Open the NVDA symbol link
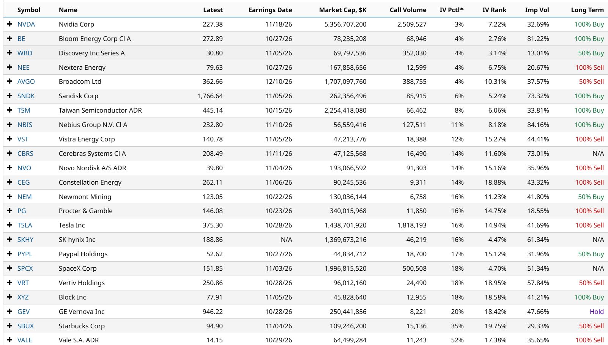This screenshot has height=345, width=608. 26,24
